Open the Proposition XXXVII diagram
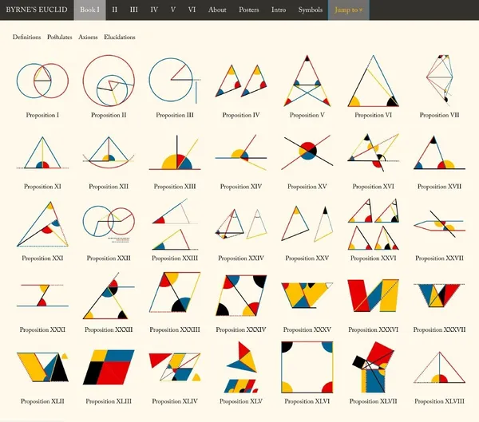479x422 pixels. 439,295
